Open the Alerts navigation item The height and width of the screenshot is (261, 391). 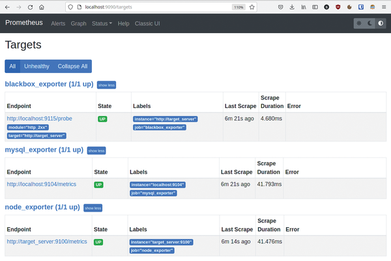point(58,23)
